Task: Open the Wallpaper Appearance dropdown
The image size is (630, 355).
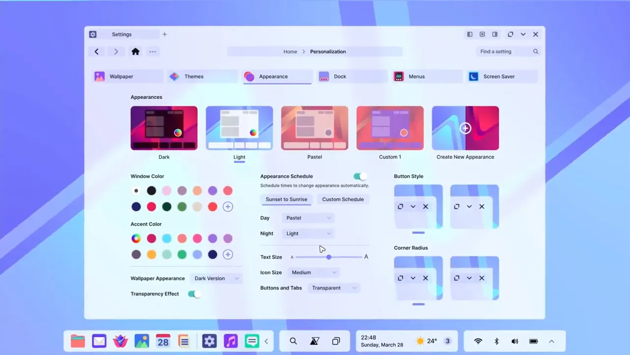Action: (217, 278)
